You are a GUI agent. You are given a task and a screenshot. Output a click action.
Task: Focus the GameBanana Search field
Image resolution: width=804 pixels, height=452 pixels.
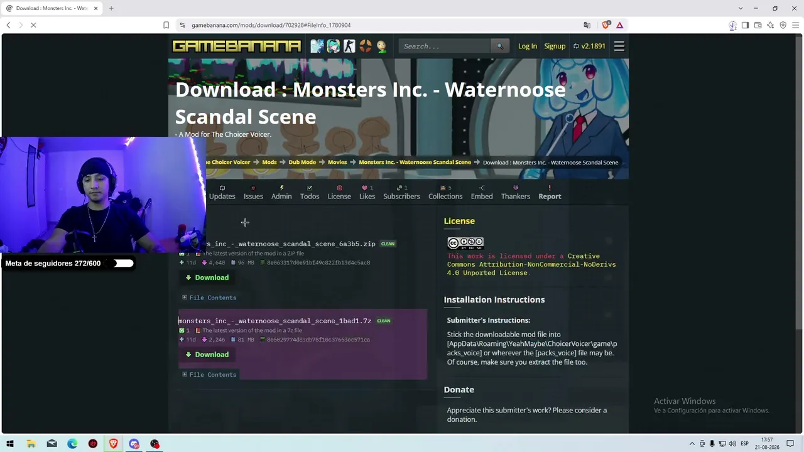coord(445,46)
